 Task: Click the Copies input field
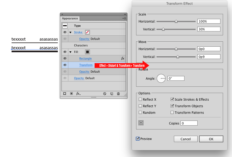point(189,123)
